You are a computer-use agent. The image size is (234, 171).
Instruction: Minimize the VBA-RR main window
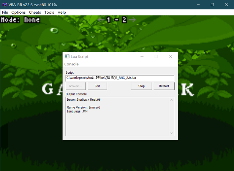click(x=198, y=5)
